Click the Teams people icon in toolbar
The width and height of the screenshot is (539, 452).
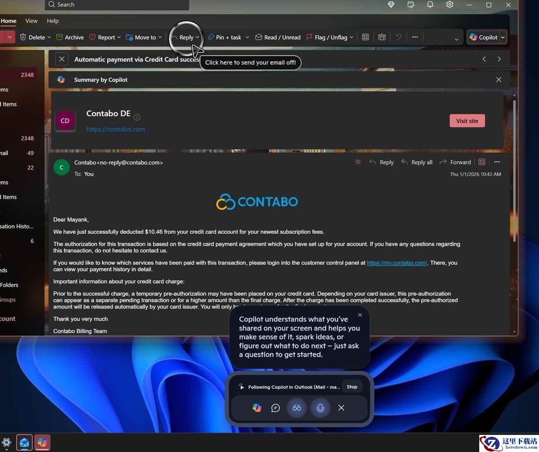tap(382, 37)
